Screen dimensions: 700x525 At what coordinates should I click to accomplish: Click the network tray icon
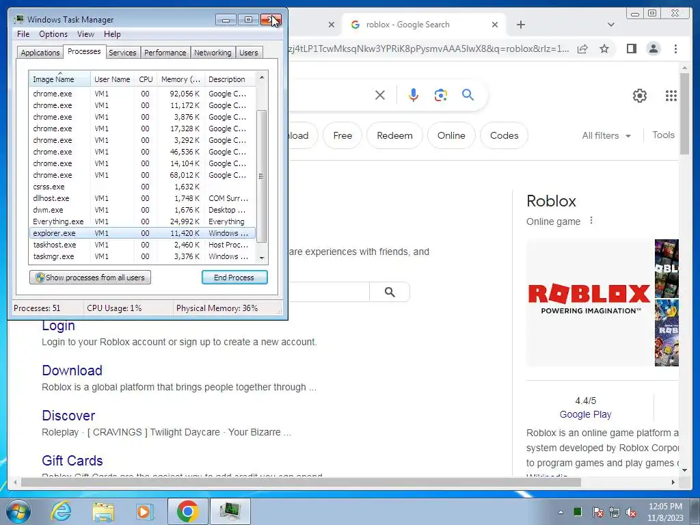(x=615, y=513)
